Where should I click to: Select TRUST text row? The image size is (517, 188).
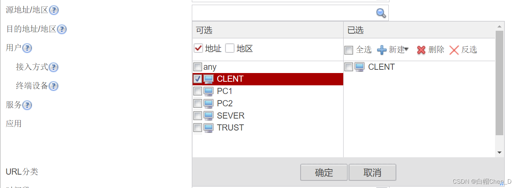tap(231, 128)
